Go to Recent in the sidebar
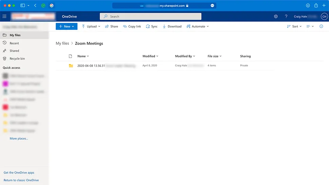 coord(14,43)
